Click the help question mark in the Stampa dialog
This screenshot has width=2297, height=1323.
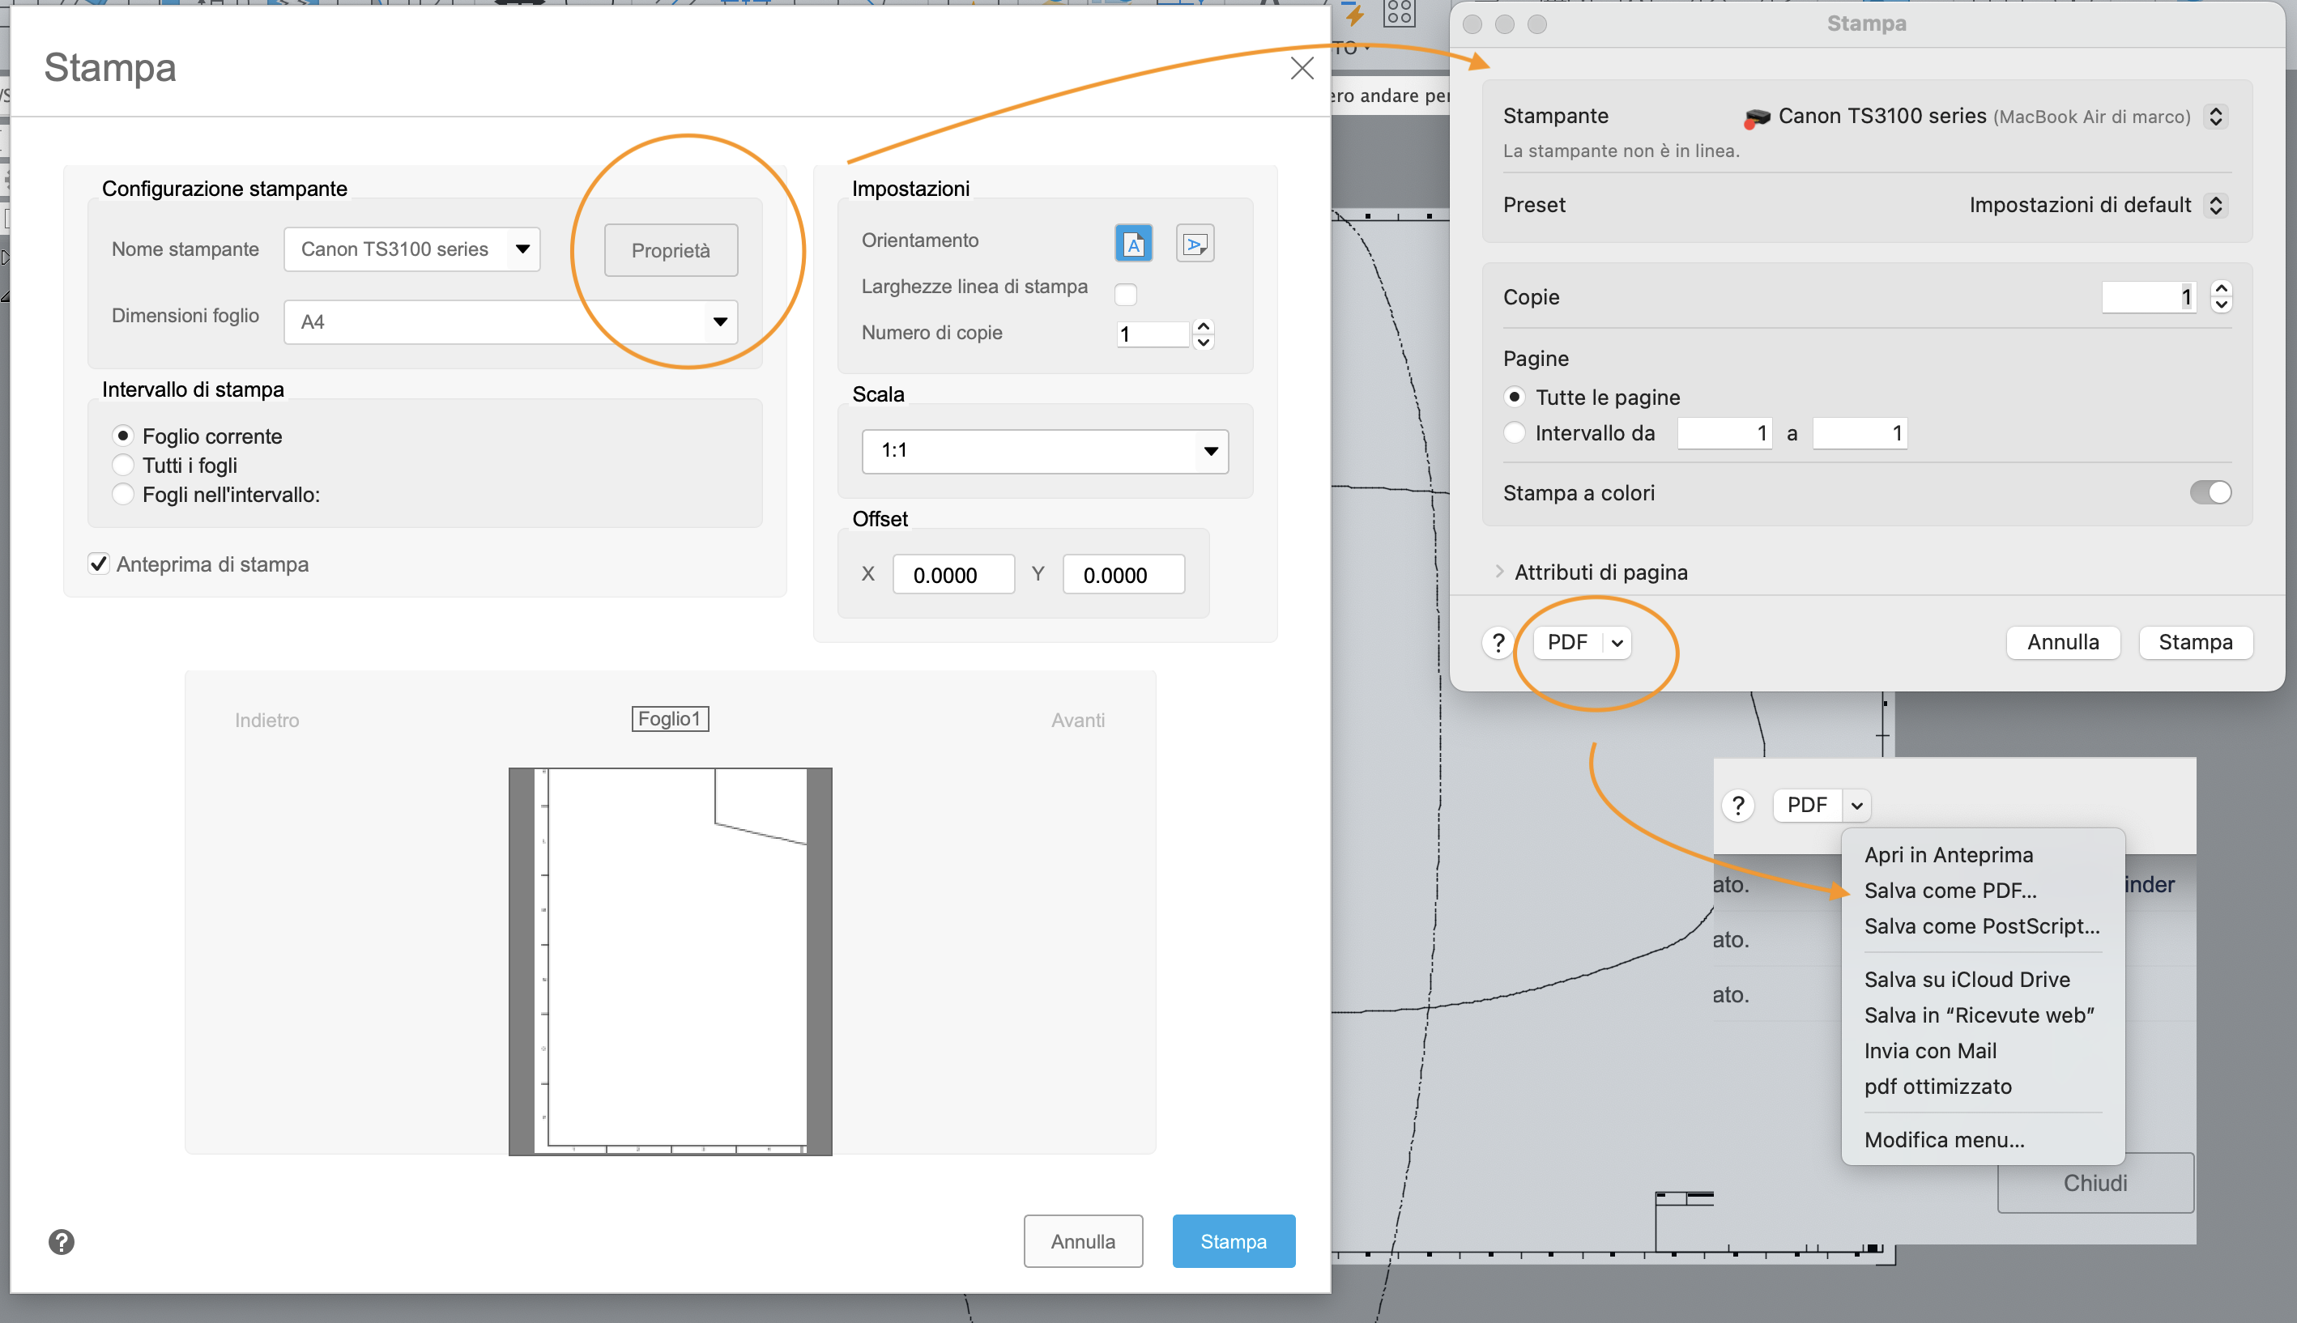[61, 1241]
